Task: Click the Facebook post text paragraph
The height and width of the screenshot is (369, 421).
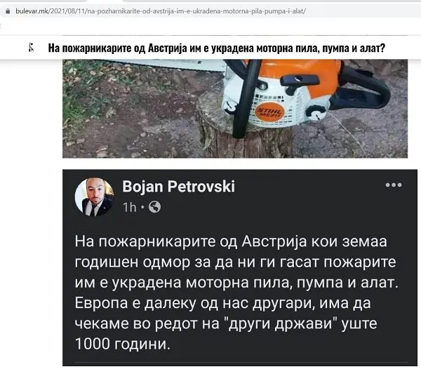Action: click(x=236, y=293)
